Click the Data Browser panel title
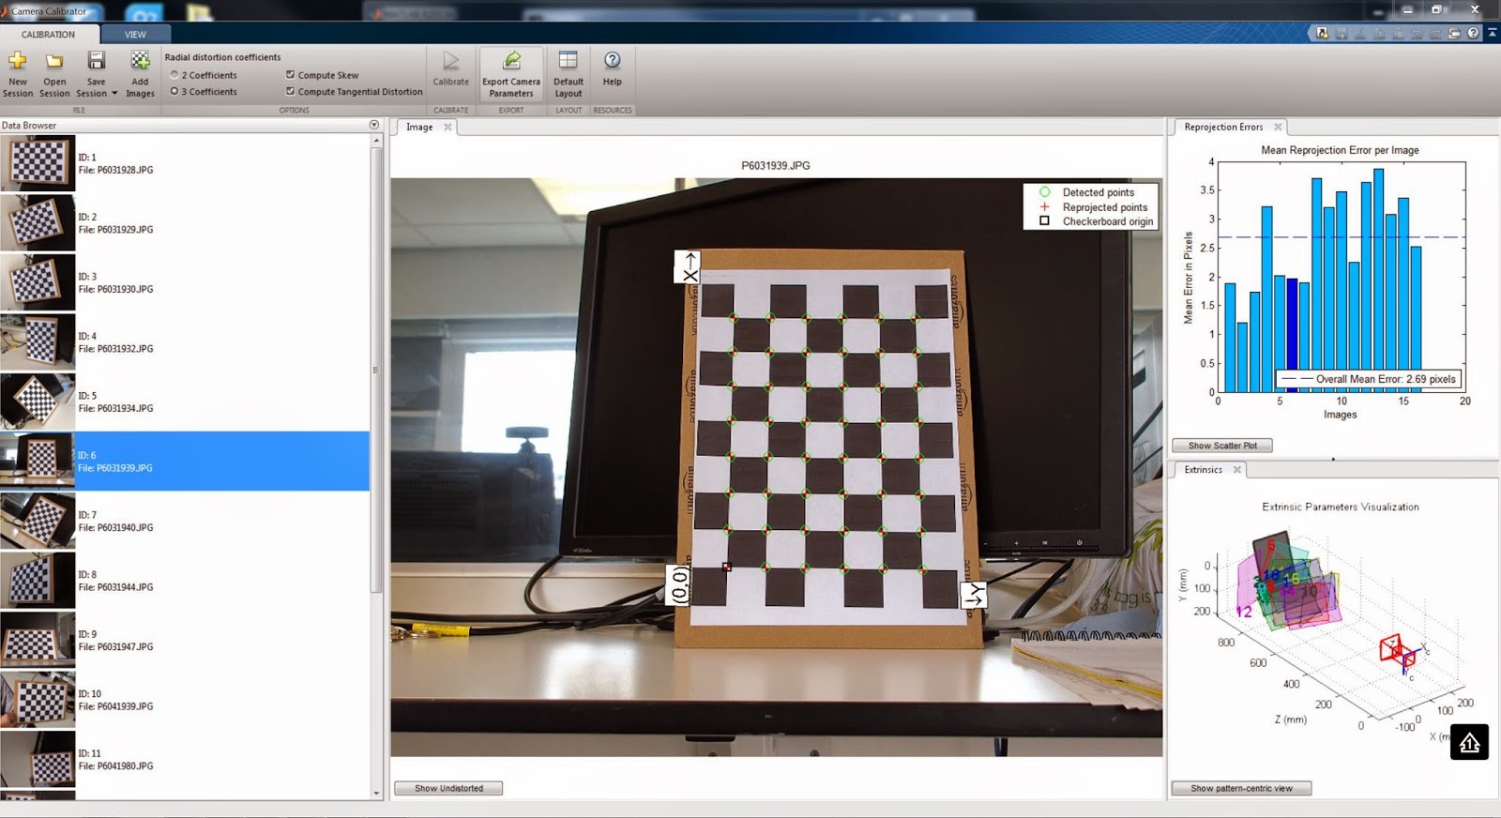Image resolution: width=1501 pixels, height=818 pixels. [29, 125]
